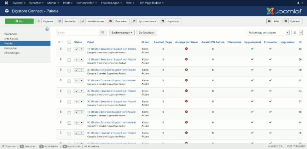Click the Kopieren toolbar button
Screen dimensions: 307x149
[46, 21]
